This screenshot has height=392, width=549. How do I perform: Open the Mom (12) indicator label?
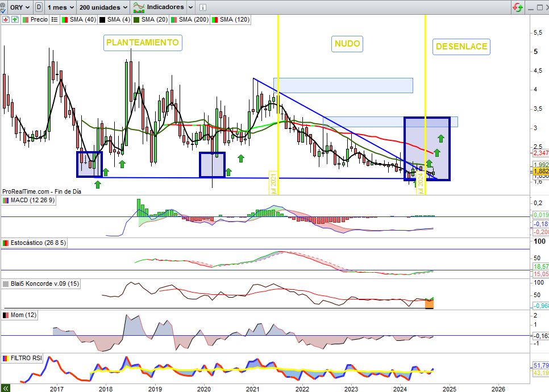(x=23, y=315)
